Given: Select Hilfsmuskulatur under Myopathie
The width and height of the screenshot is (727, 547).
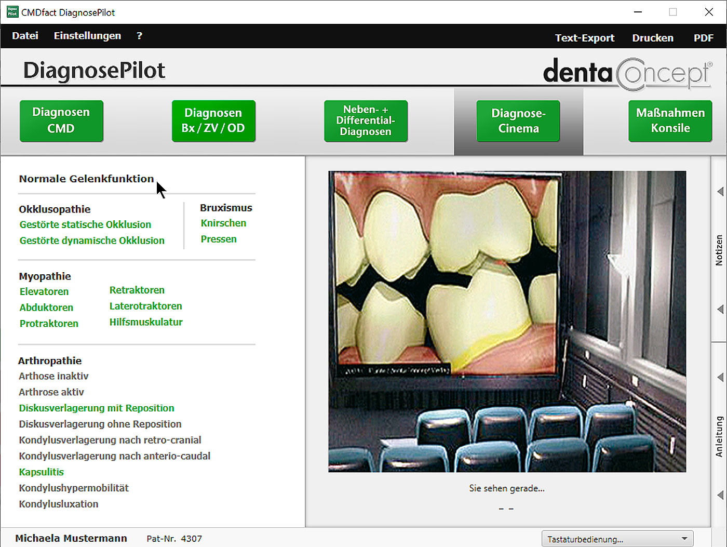Looking at the screenshot, I should (146, 322).
